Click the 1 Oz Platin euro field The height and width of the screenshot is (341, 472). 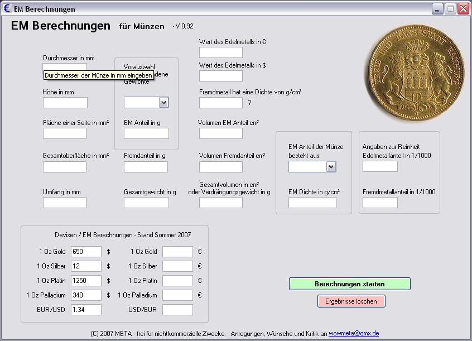[x=177, y=281]
